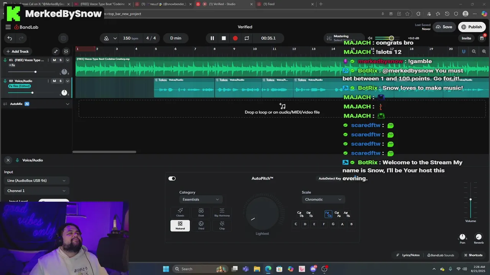Open BandLab Sounds panel

[441, 255]
